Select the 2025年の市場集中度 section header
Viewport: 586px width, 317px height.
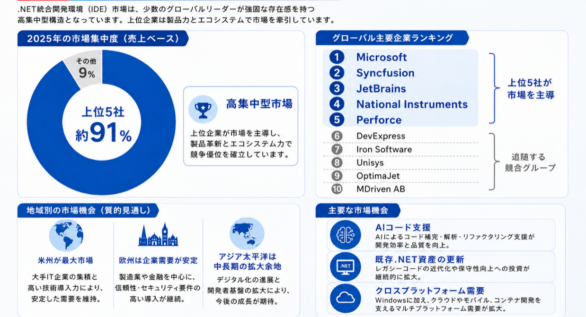tap(103, 39)
